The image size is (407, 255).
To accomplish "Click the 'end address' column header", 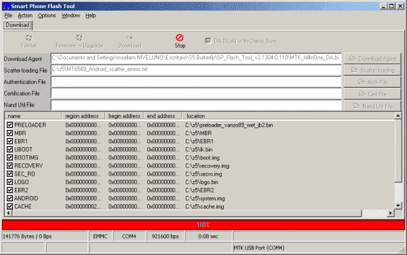I will point(163,116).
